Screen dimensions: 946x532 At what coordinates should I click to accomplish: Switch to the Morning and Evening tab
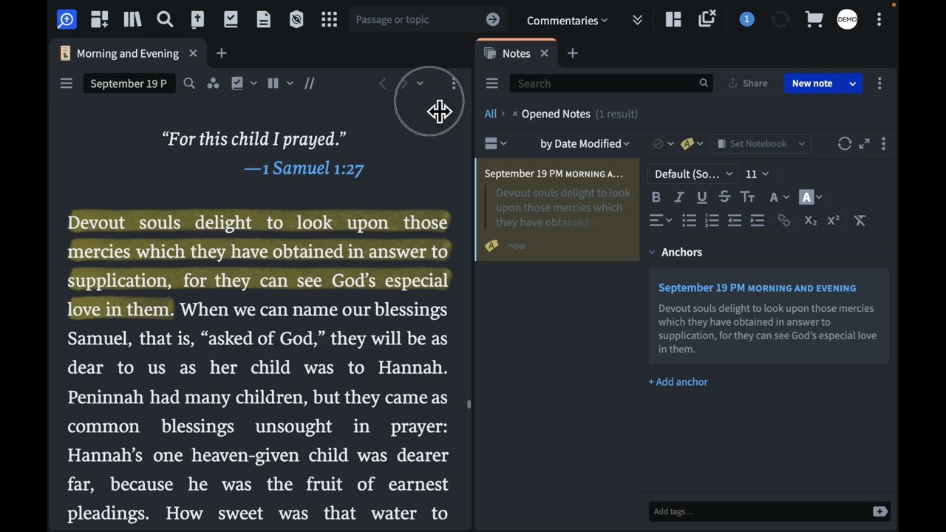click(x=128, y=53)
